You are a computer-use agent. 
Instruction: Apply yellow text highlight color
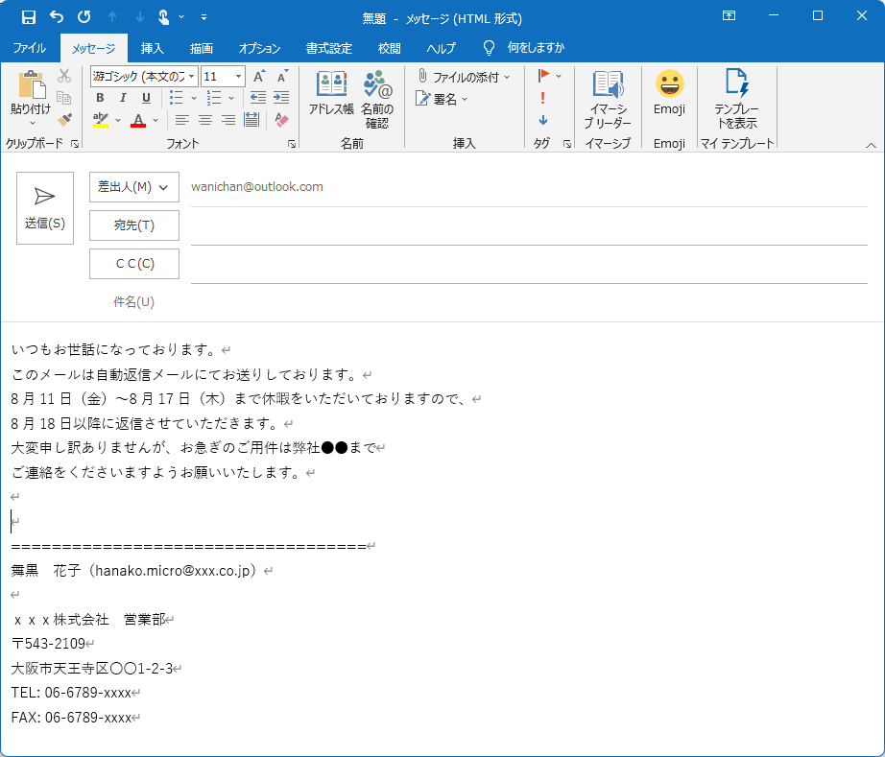click(101, 120)
